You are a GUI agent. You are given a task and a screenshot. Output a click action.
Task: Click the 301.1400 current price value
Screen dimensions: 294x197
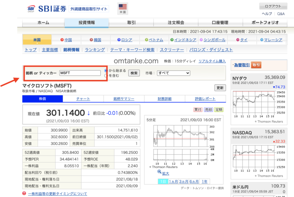point(65,113)
